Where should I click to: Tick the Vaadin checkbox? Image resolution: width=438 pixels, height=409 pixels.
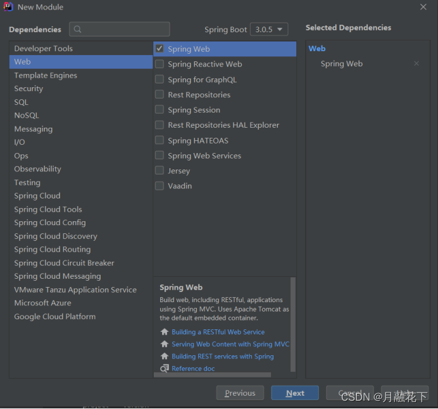click(160, 185)
